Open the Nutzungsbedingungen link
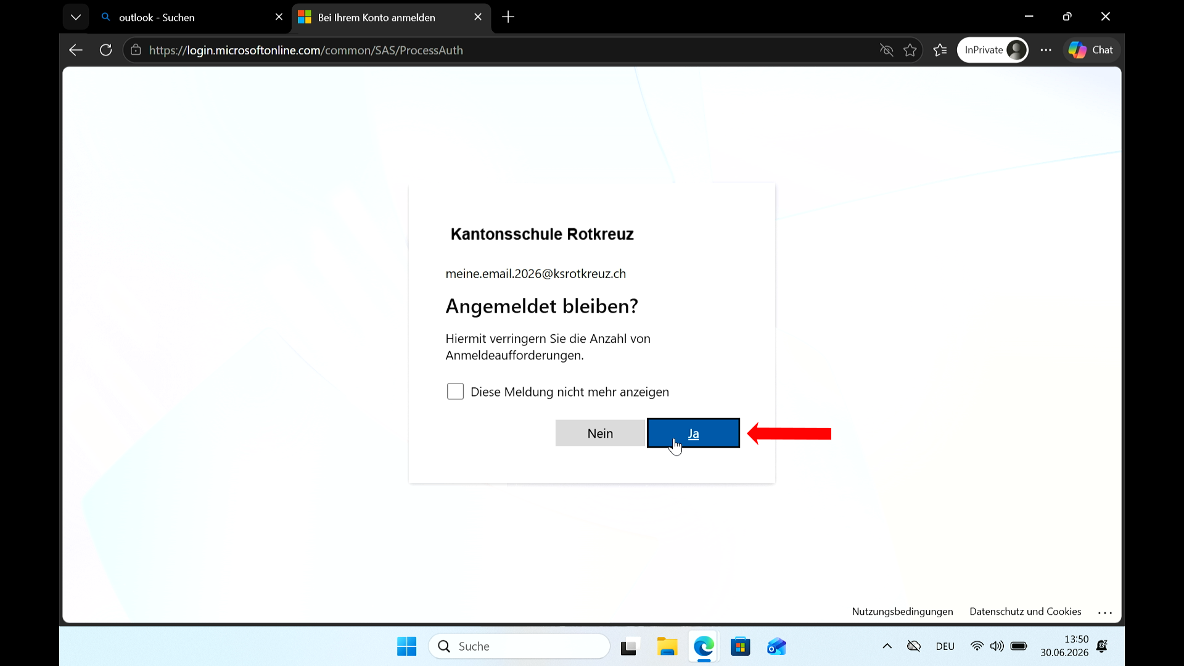Image resolution: width=1184 pixels, height=666 pixels. click(902, 611)
